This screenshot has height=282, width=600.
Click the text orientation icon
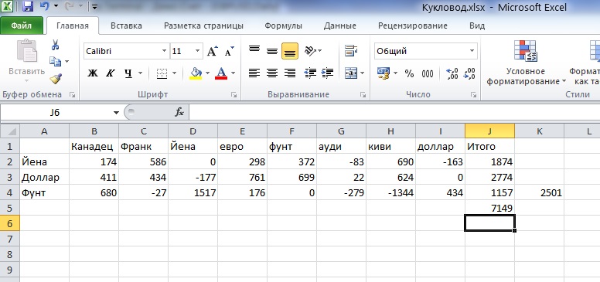coord(310,51)
